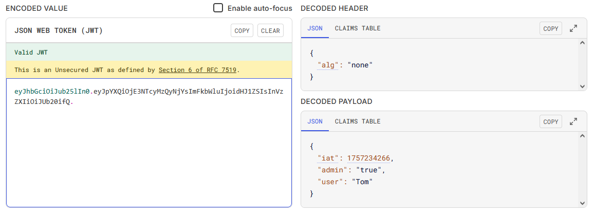Expand the Decoded Header panel to fullscreen

click(573, 29)
